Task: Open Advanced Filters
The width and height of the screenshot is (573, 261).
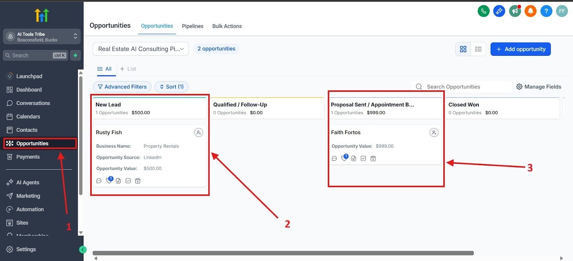Action: 122,87
